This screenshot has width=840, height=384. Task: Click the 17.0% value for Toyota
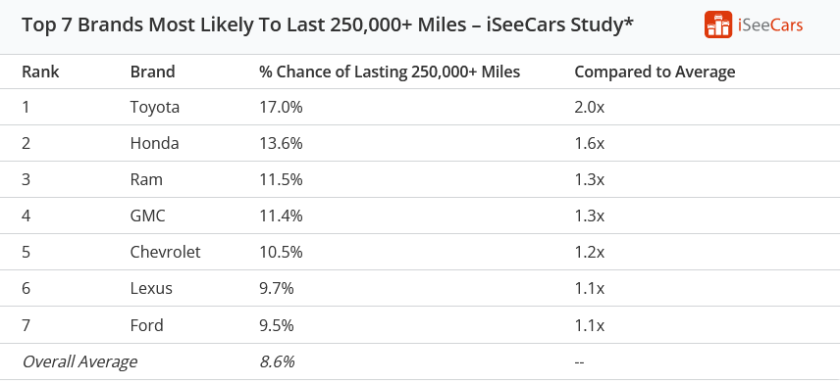tap(281, 108)
